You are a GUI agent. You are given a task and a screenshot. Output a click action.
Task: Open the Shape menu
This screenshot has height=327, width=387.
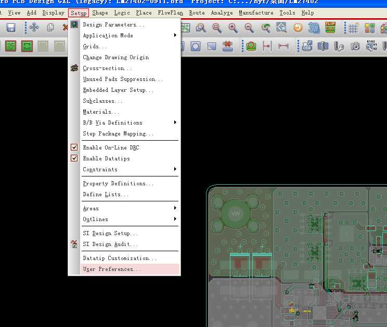(100, 13)
